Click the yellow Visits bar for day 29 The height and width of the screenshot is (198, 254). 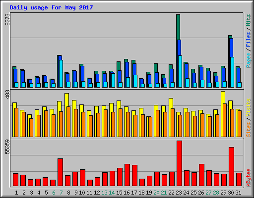click(x=223, y=98)
